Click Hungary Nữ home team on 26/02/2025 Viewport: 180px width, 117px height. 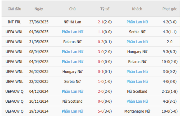coord(72,71)
